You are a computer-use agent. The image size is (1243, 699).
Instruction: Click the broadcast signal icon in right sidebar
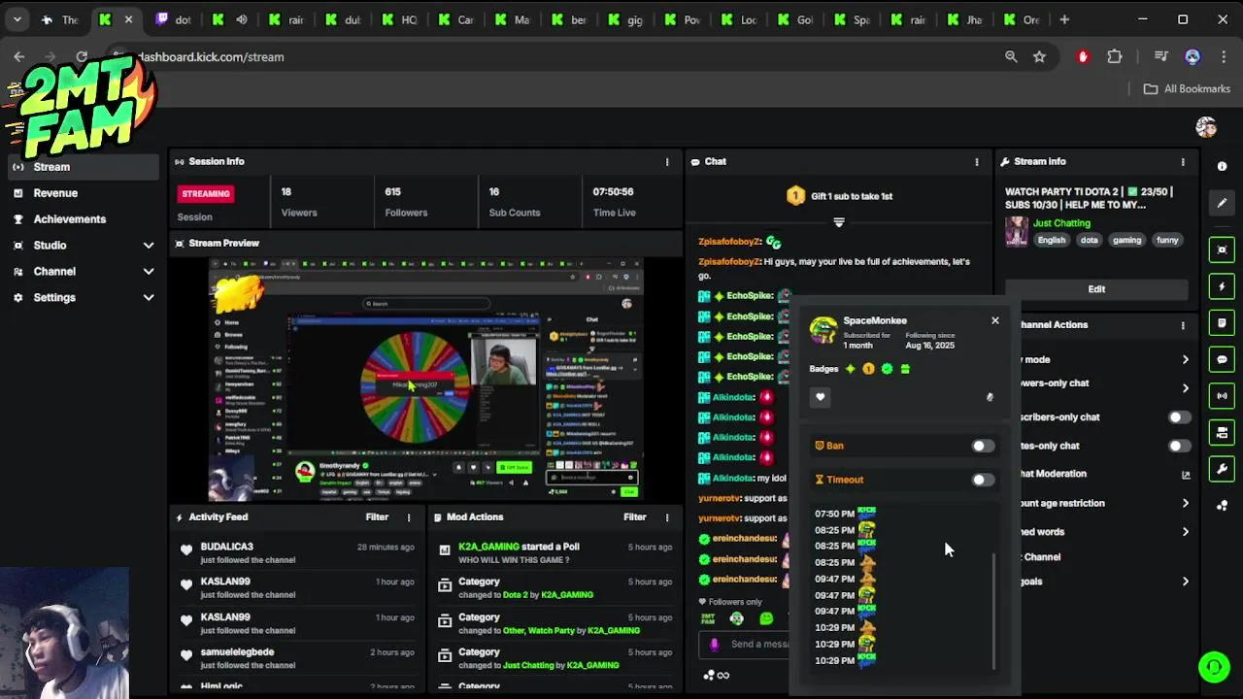[1222, 396]
